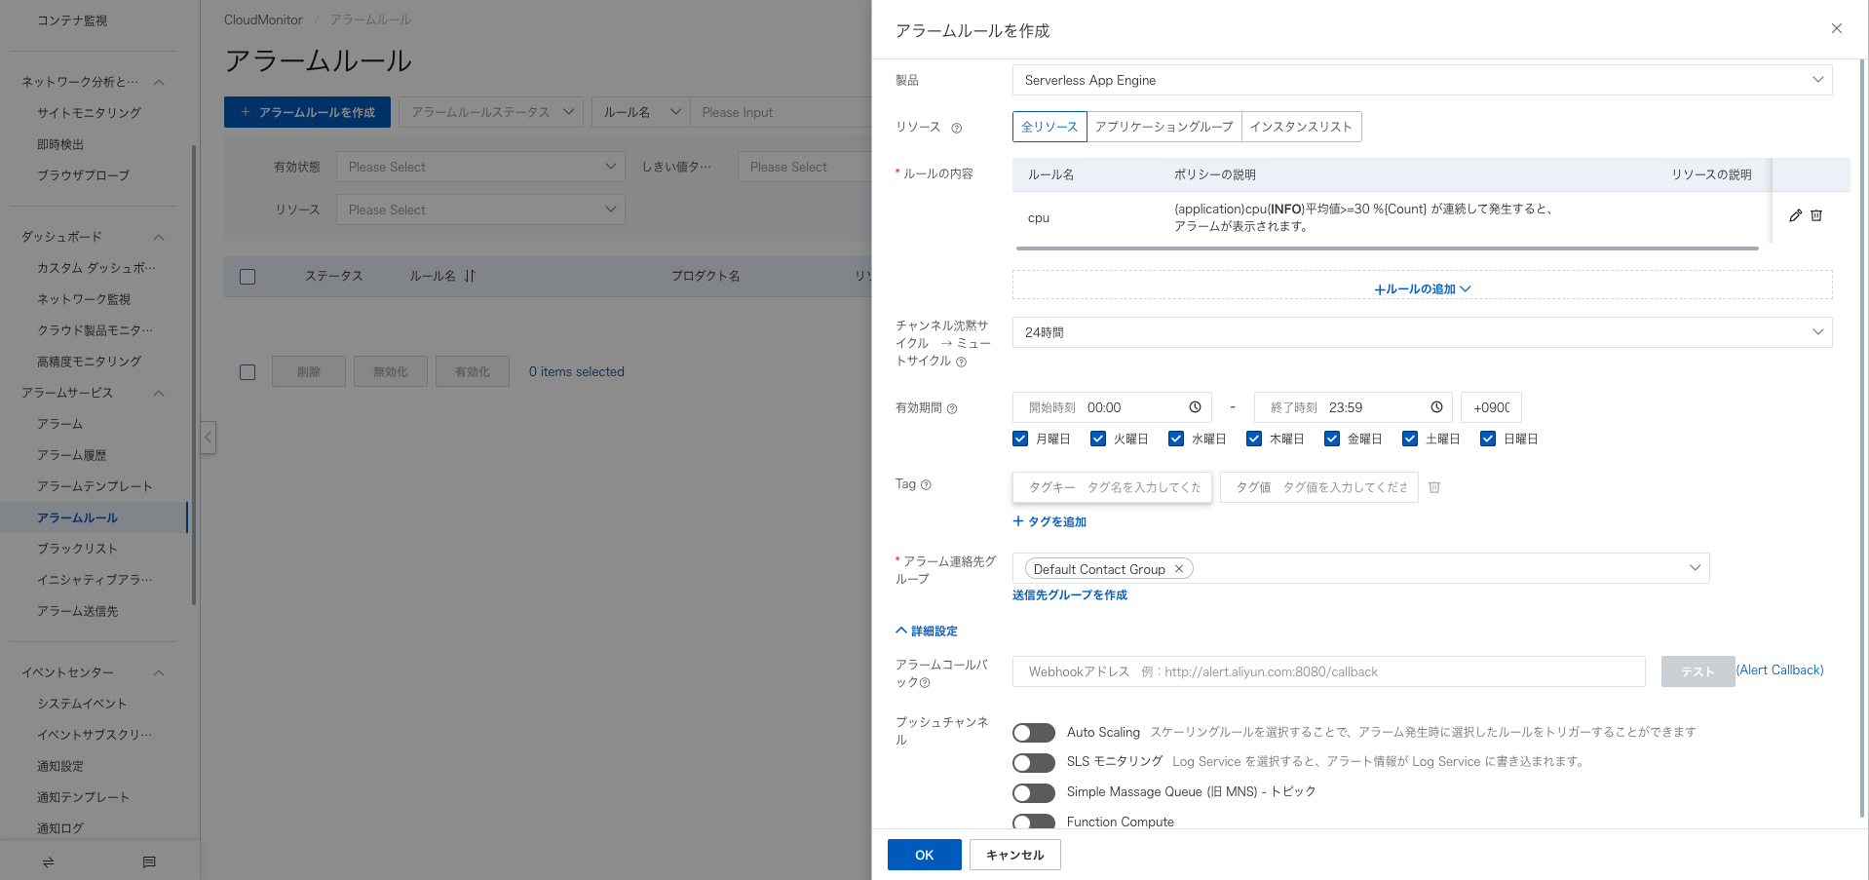Click the タグキー input field
Screen dimensions: 1869x880
point(1113,487)
